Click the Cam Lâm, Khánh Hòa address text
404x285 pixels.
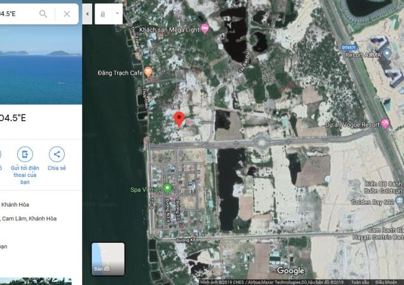pos(29,218)
